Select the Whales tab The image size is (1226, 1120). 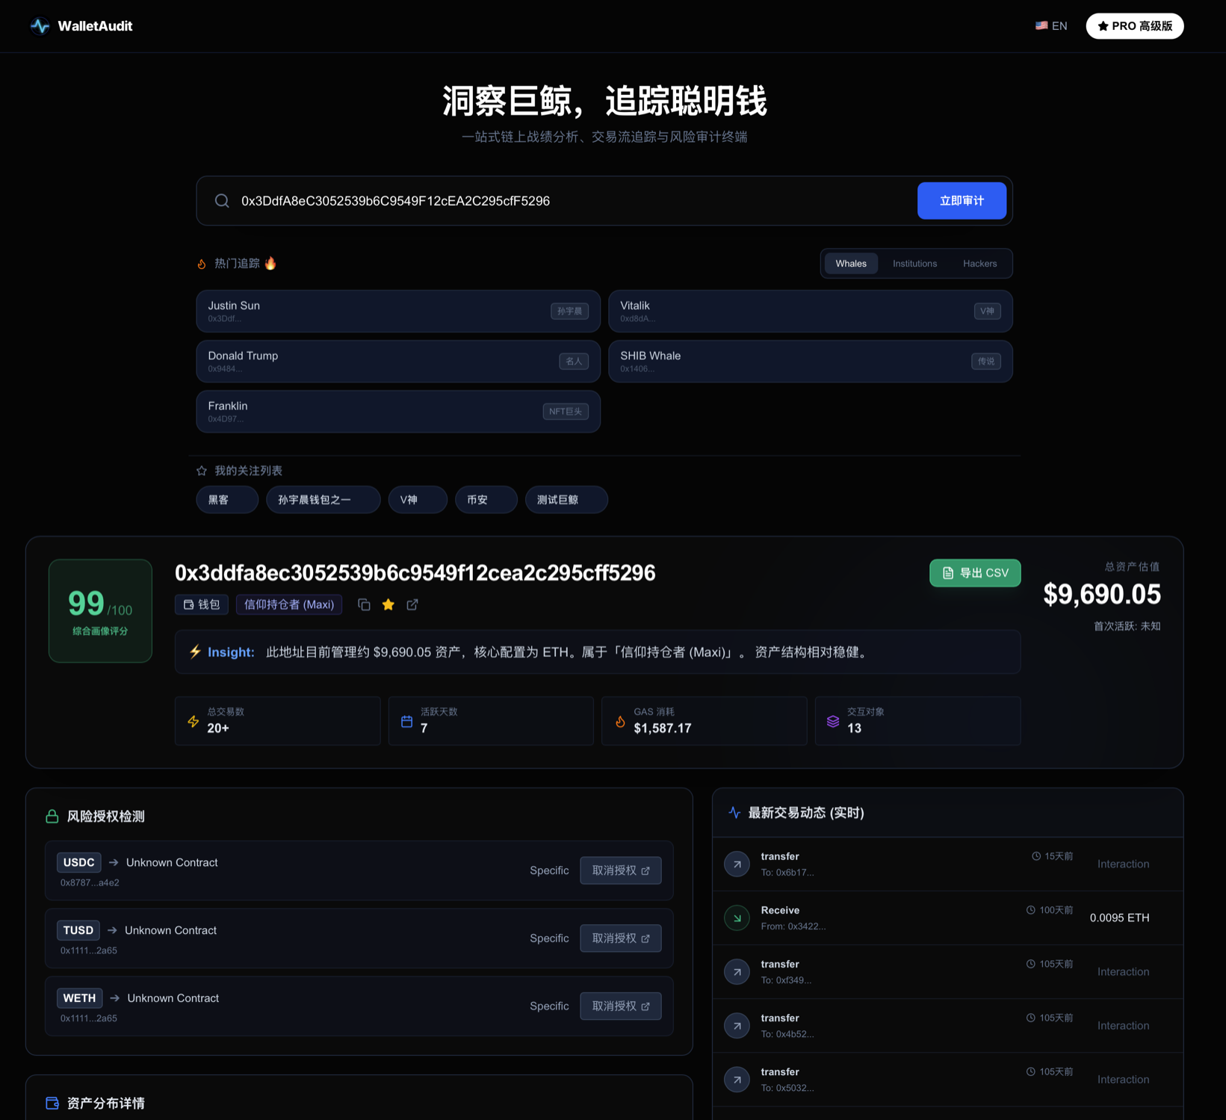click(851, 264)
